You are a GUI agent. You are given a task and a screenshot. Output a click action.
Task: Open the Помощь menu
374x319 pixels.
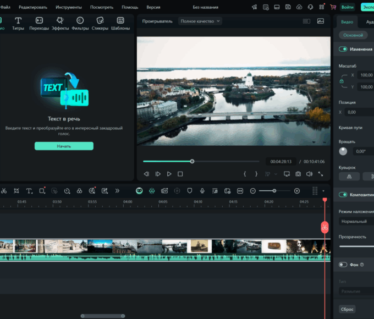pos(130,7)
